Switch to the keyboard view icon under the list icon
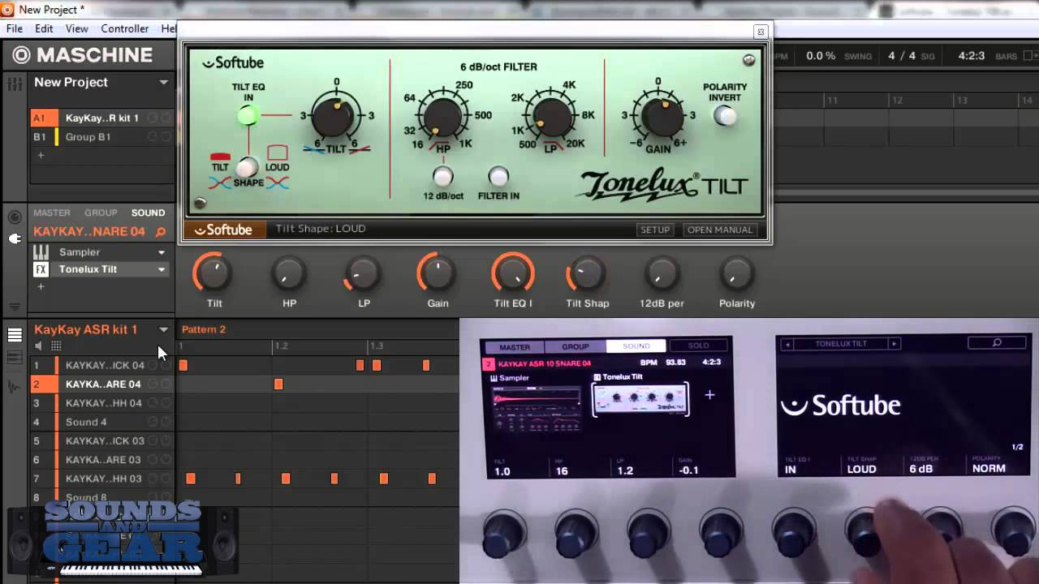Screen dimensions: 1039x584 15,358
